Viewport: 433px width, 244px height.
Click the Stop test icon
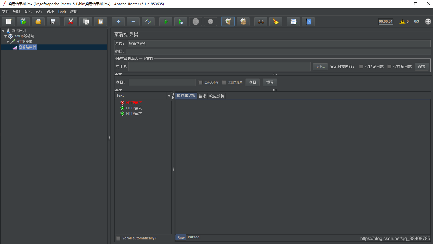[196, 22]
